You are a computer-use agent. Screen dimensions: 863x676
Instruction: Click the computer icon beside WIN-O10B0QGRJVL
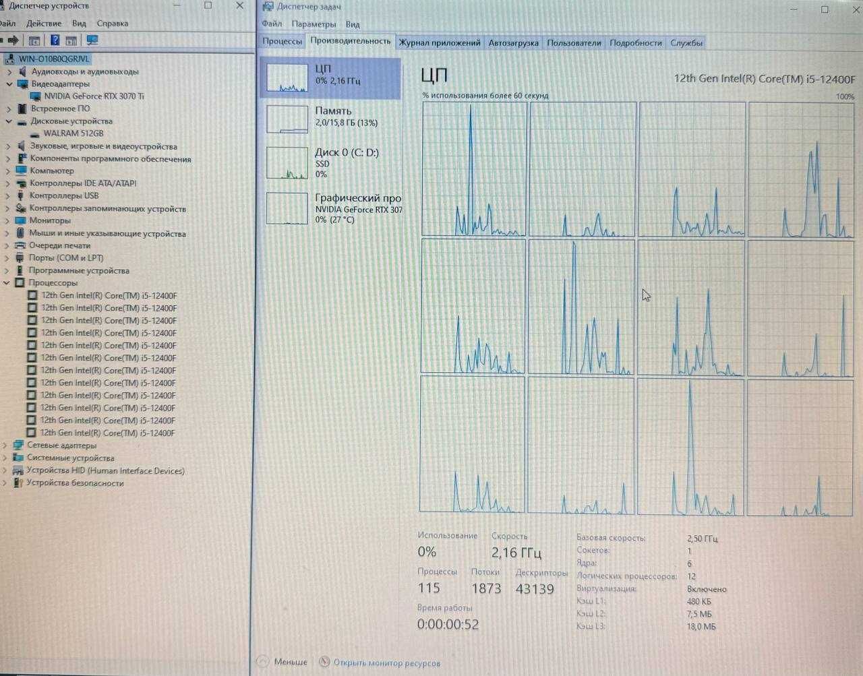tap(9, 59)
